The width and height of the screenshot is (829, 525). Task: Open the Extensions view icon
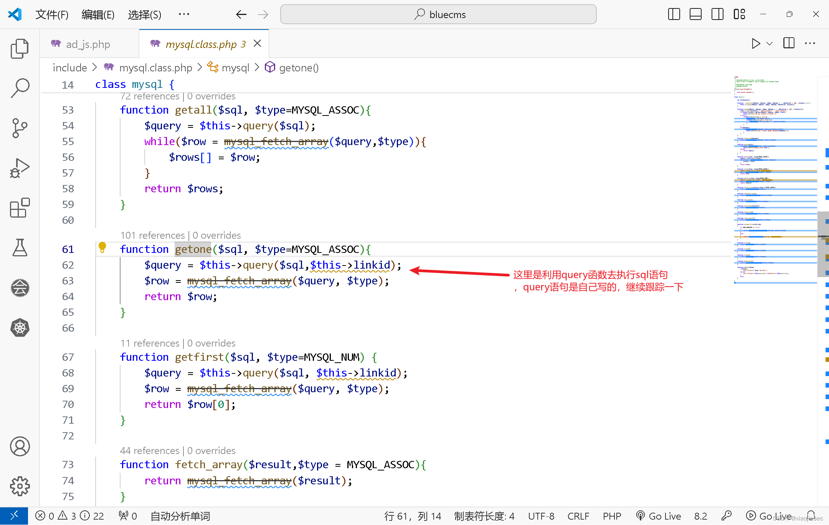pyautogui.click(x=19, y=208)
